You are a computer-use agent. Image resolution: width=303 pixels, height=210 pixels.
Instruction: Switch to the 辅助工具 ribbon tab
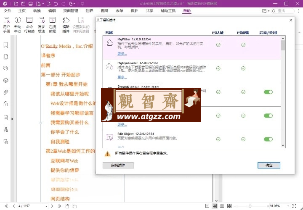pos(168,11)
